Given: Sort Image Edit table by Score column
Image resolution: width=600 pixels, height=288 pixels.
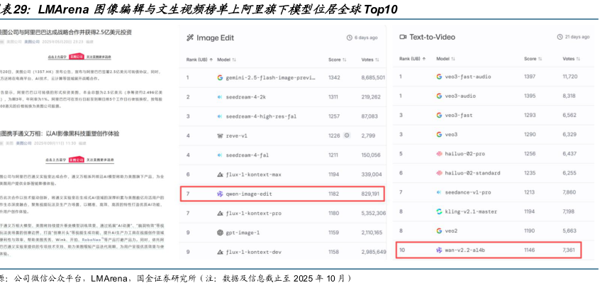Looking at the screenshot, I should pos(335,60).
